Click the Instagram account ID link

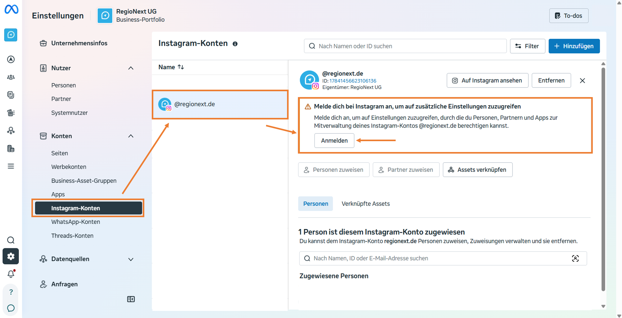point(353,81)
